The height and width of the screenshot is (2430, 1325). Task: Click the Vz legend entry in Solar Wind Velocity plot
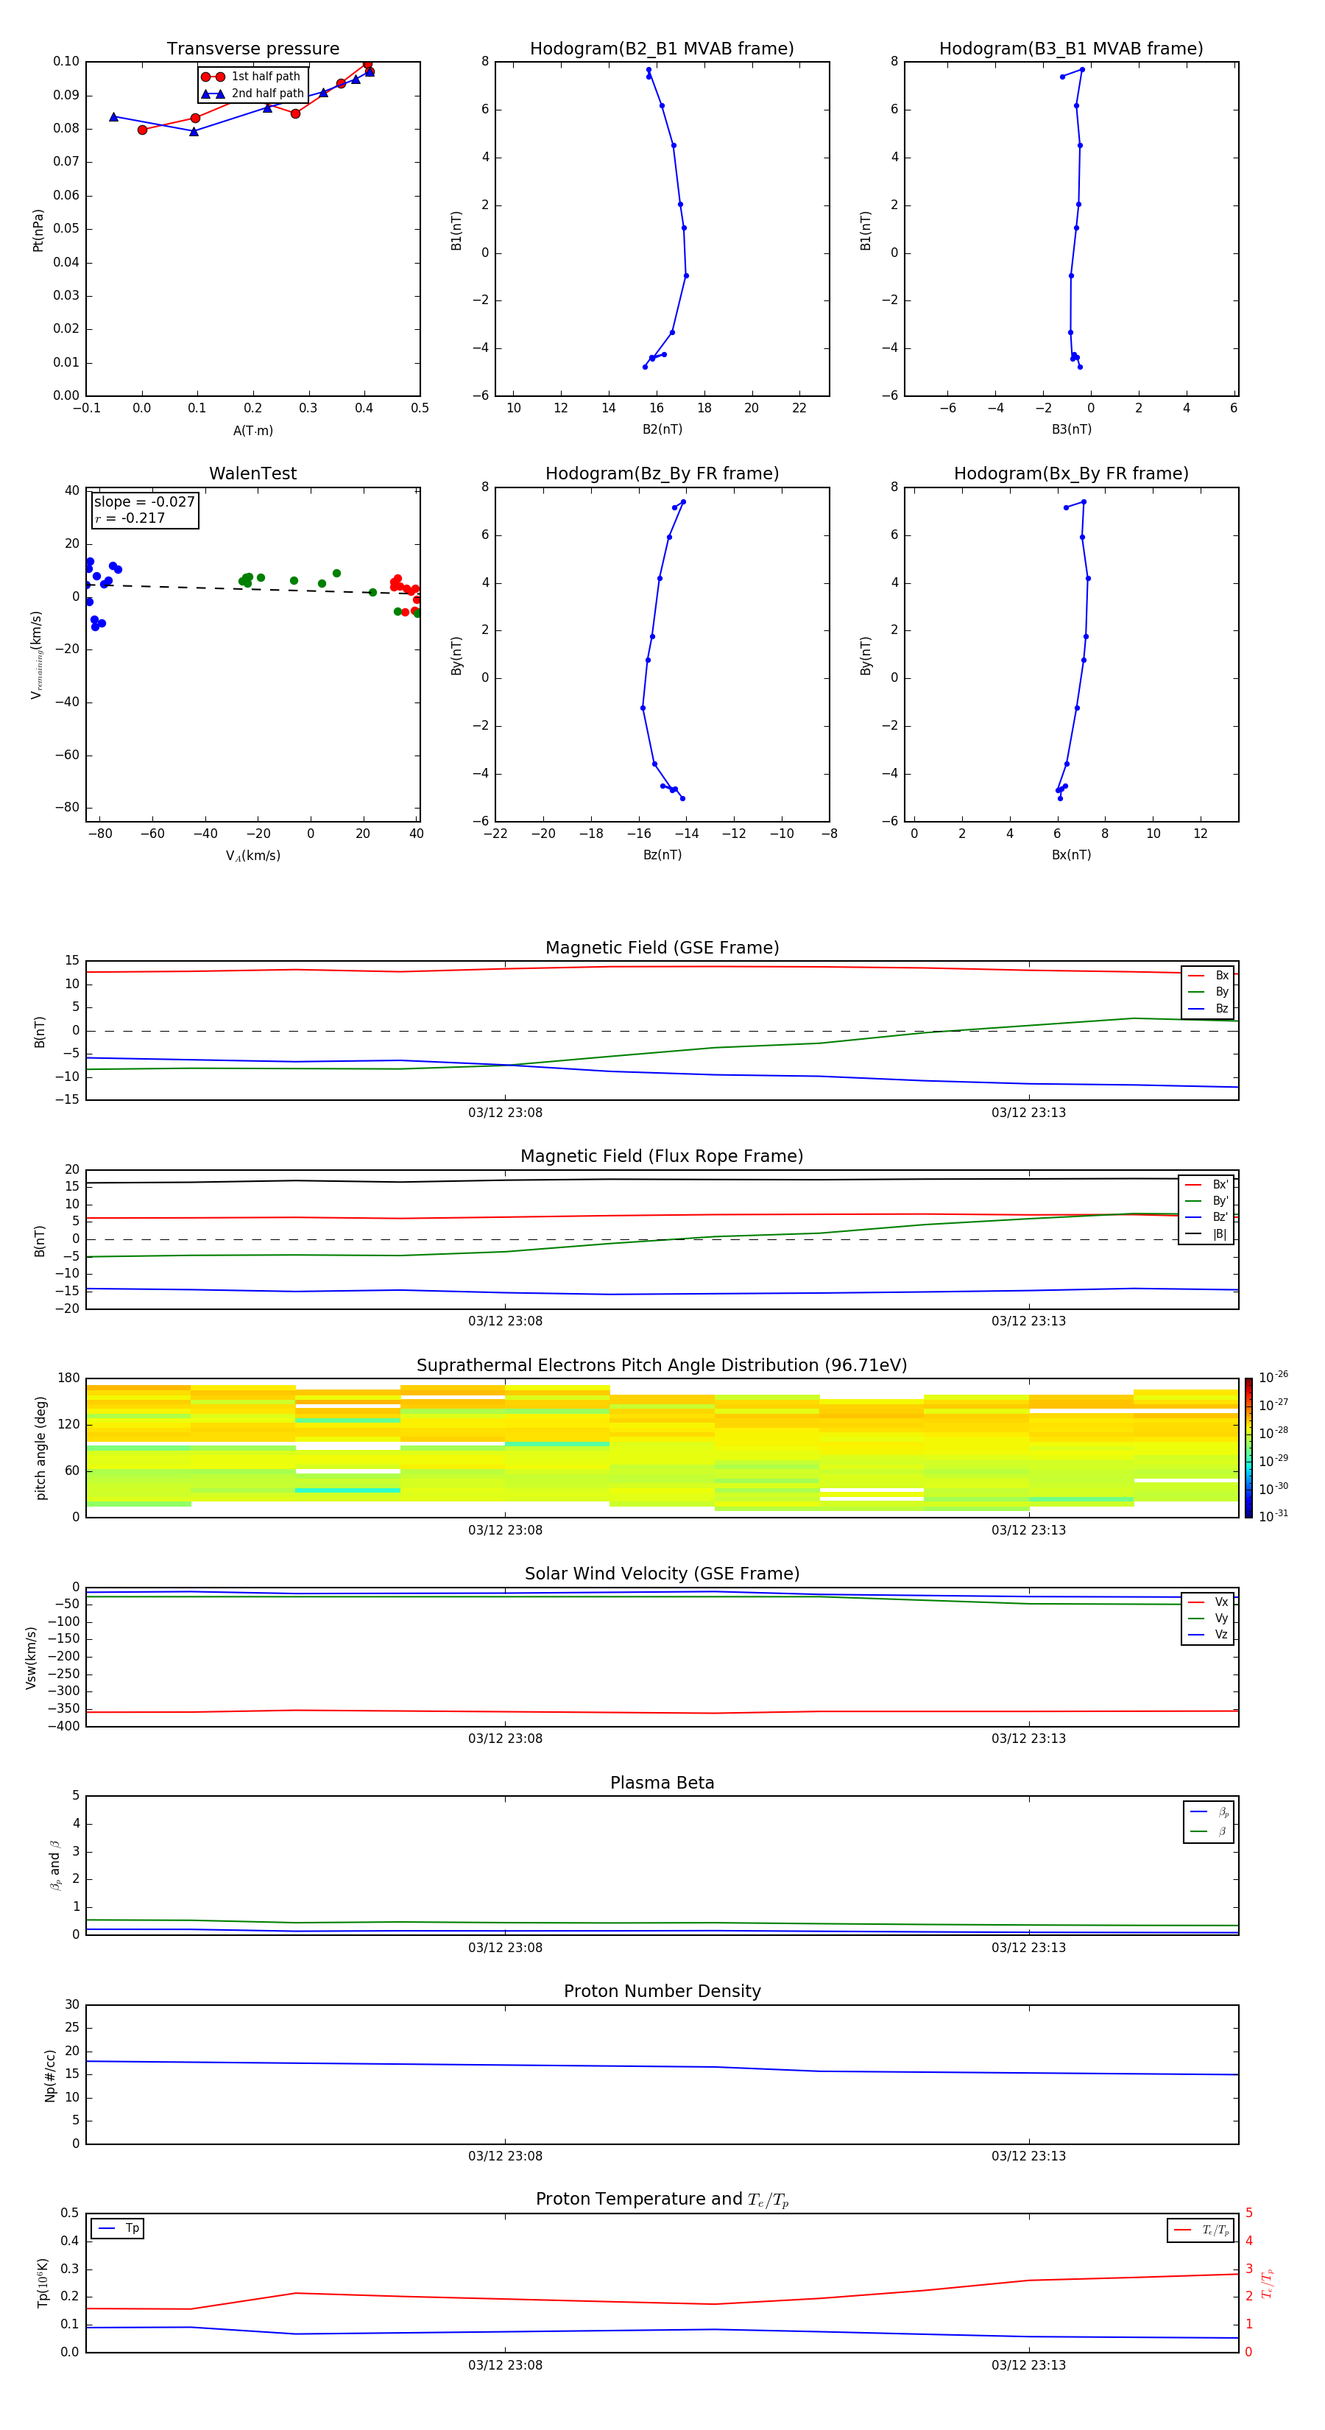(1208, 1635)
